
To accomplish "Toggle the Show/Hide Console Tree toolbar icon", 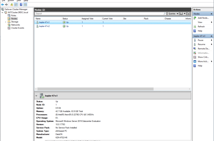I will [x=16, y=5].
